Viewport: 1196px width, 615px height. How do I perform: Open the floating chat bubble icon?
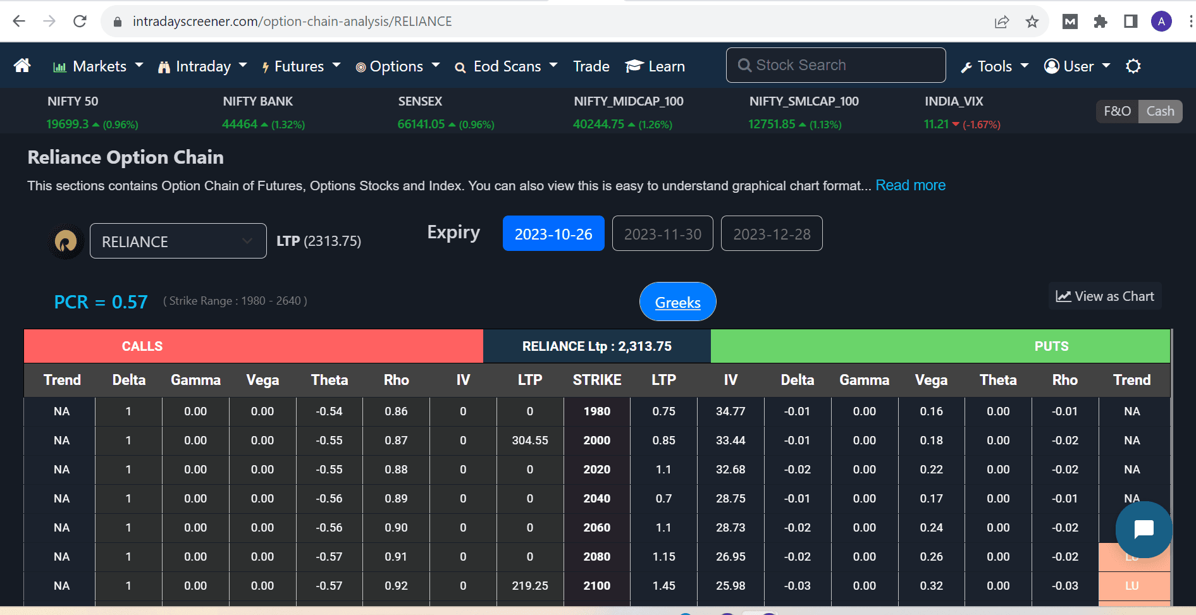(x=1144, y=529)
